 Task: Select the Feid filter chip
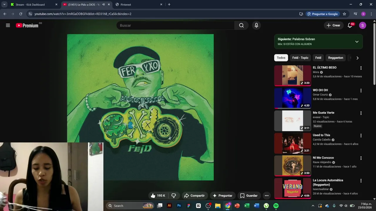[x=318, y=58]
